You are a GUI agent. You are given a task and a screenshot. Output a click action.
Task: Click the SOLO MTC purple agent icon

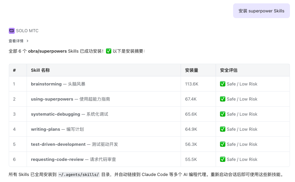[12, 31]
